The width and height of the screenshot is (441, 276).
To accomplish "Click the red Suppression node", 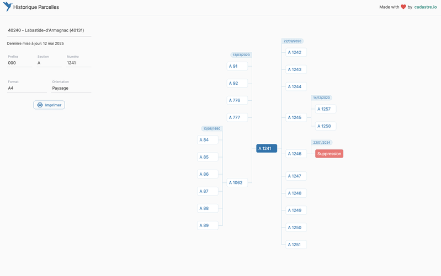I will (x=329, y=154).
